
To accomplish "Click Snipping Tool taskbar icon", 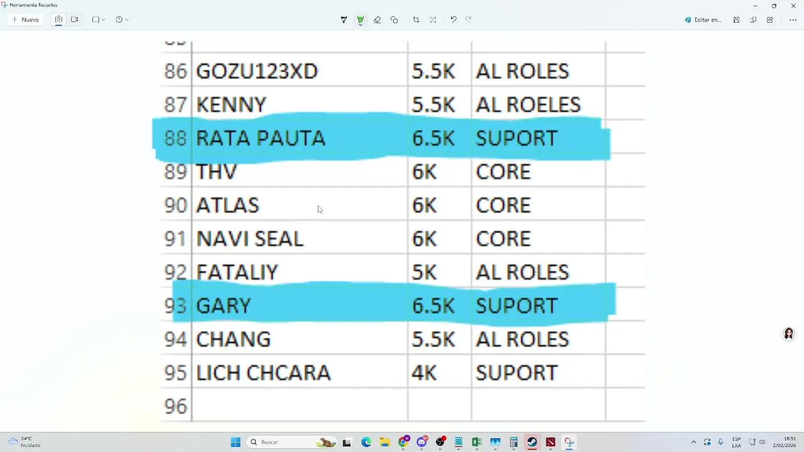I will 569,443.
